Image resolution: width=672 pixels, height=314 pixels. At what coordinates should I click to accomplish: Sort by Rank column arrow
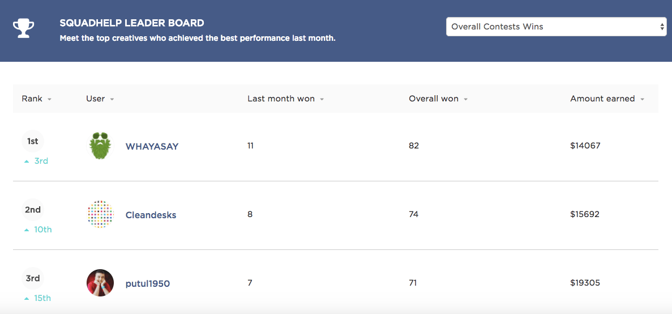click(x=50, y=100)
